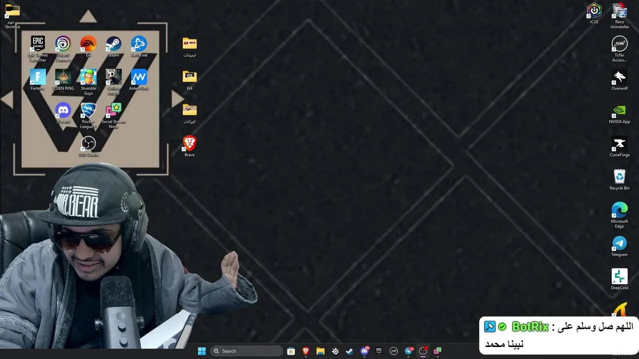Launch the Ubisoft Connect desktop shortcut
Image resolution: width=639 pixels, height=359 pixels.
[63, 48]
